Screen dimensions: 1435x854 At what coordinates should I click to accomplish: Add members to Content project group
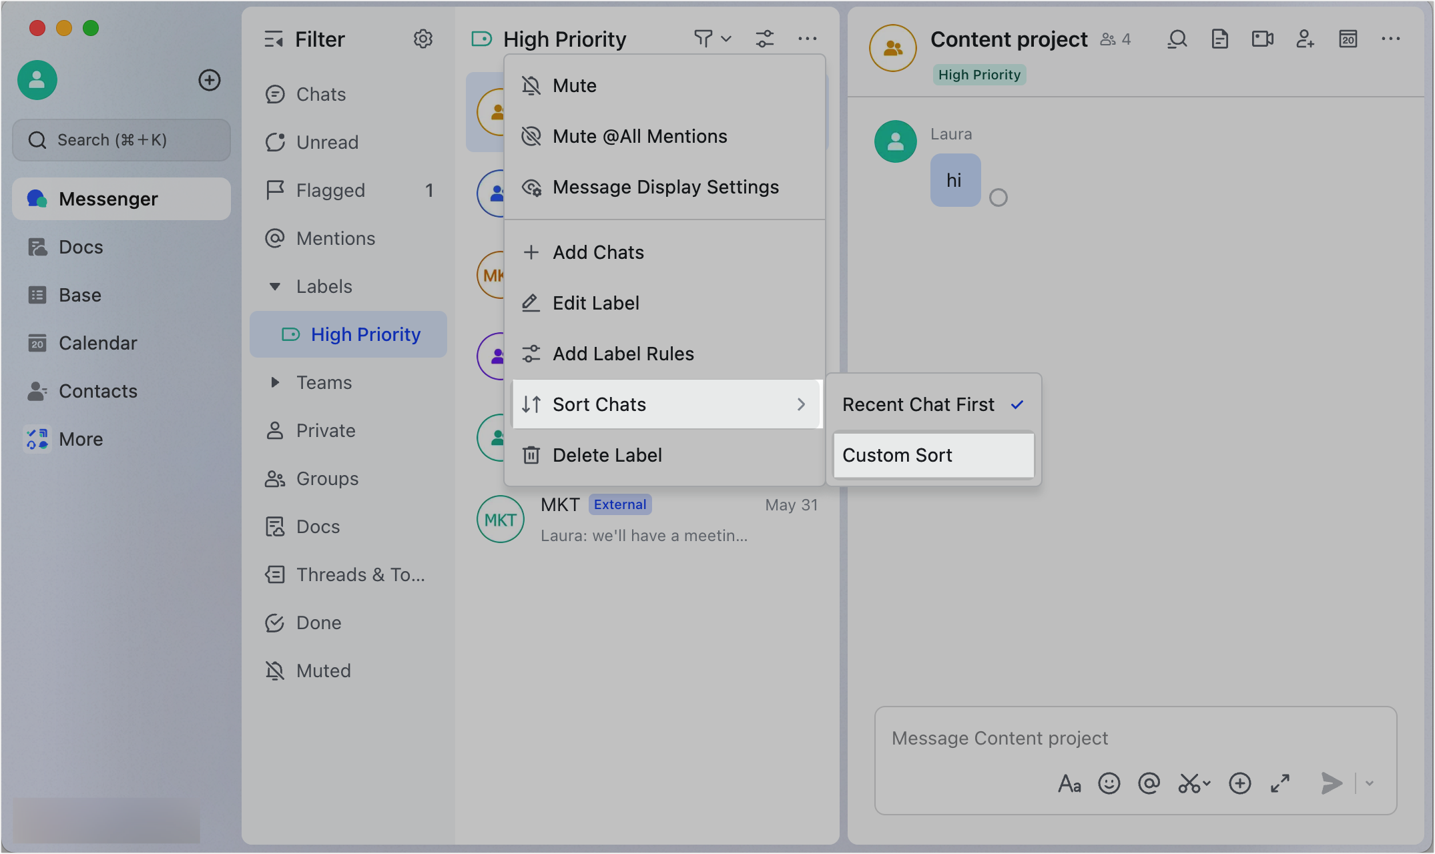(x=1305, y=39)
